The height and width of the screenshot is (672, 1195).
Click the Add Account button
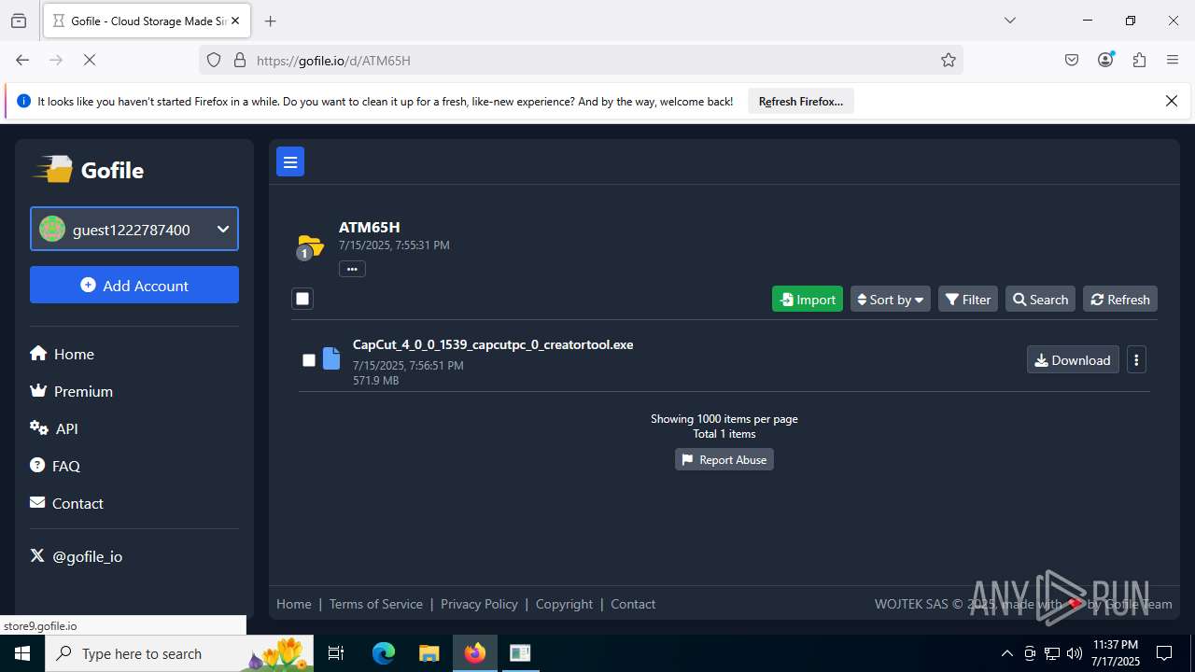coord(134,285)
